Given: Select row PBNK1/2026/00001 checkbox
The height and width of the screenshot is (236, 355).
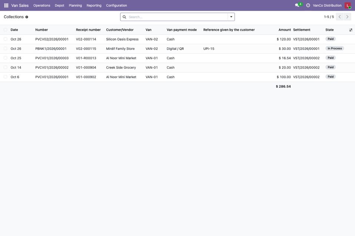Looking at the screenshot, I should coord(6,48).
